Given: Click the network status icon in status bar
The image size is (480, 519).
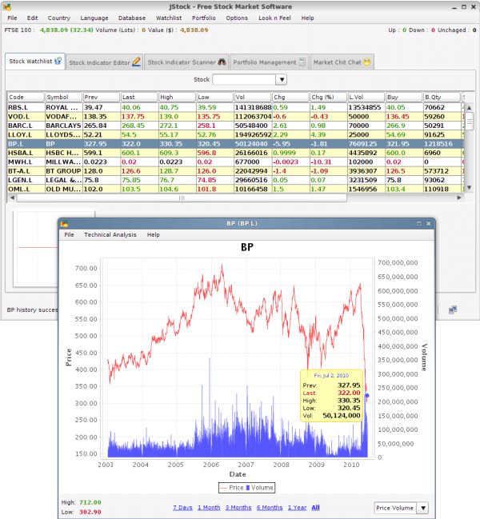Looking at the screenshot, I should pos(453,309).
